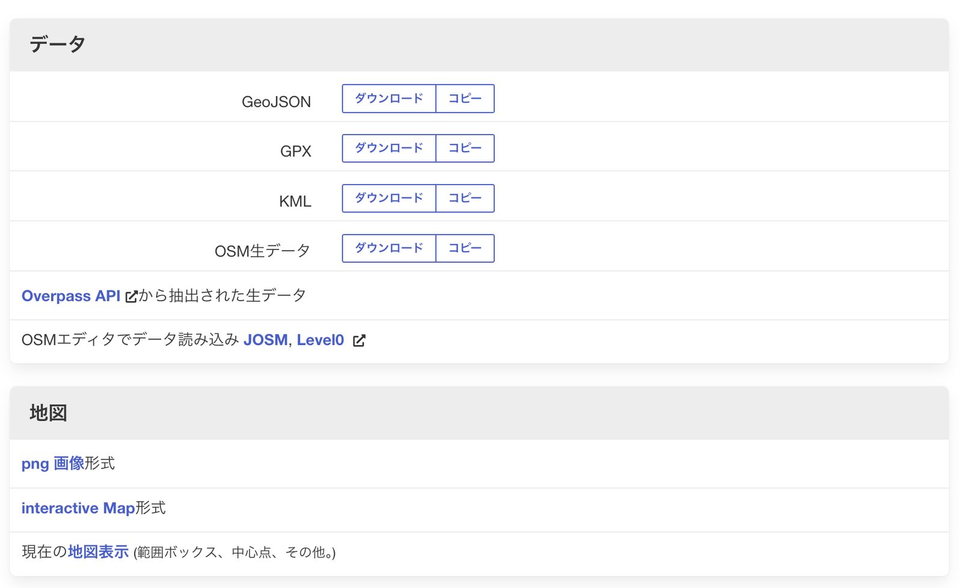
Task: Click text (範囲ボックス、中心点、その他。)
Action: (234, 553)
